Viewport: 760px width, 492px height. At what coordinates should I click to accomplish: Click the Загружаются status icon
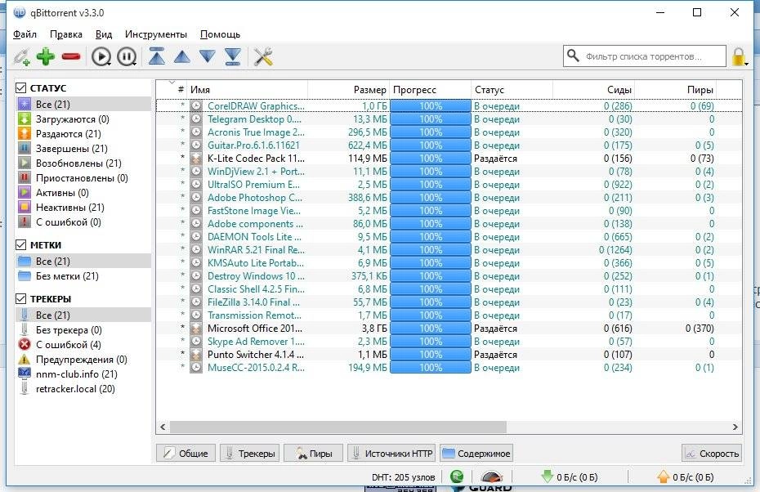pos(25,119)
